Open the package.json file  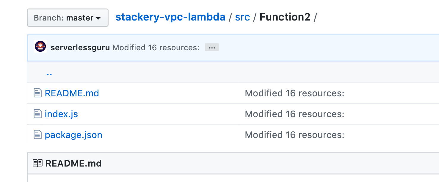point(73,135)
